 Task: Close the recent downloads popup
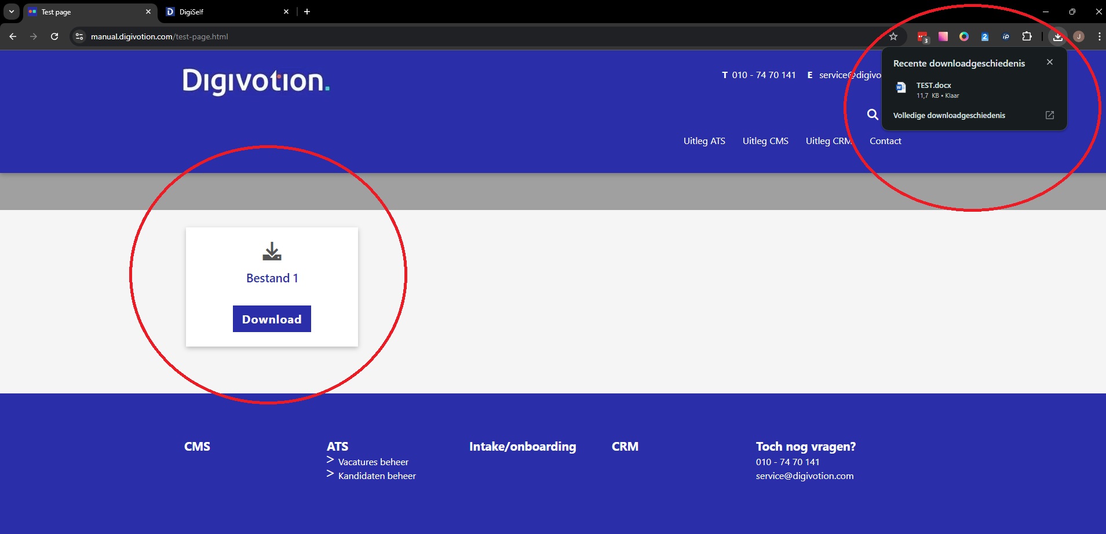pyautogui.click(x=1049, y=62)
